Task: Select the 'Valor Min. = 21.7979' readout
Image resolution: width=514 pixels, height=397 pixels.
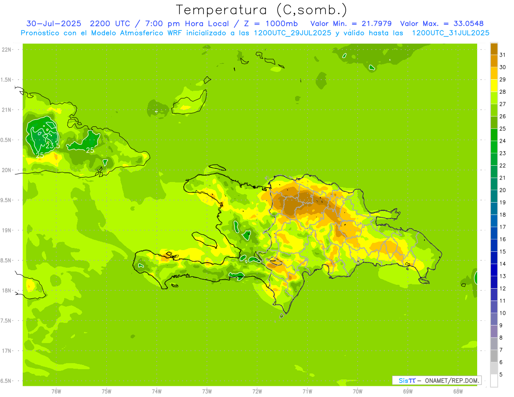Action: pos(350,23)
